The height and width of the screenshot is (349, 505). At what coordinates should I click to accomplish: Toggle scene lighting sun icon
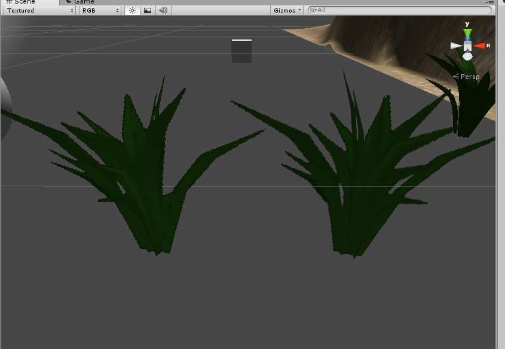(132, 10)
